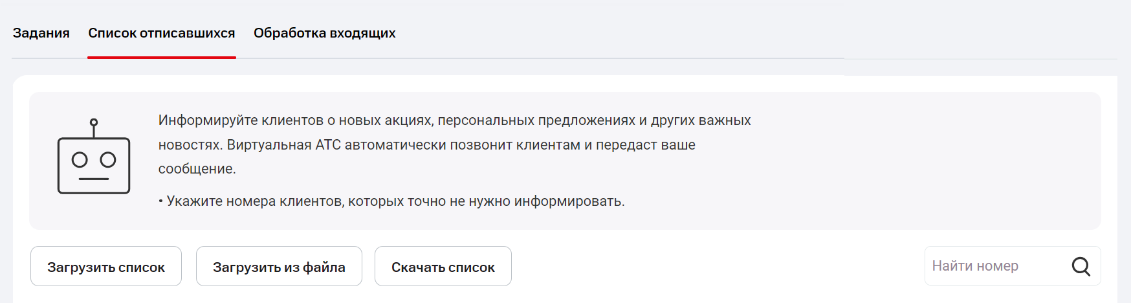Click the red underline below the active tab
Viewport: 1131px width, 303px height.
(162, 57)
